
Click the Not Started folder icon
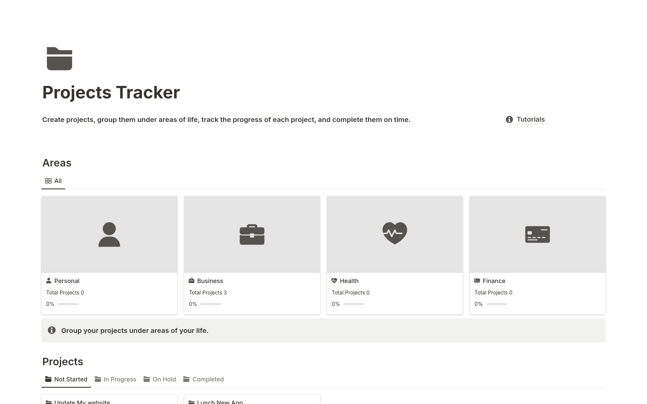coord(48,379)
